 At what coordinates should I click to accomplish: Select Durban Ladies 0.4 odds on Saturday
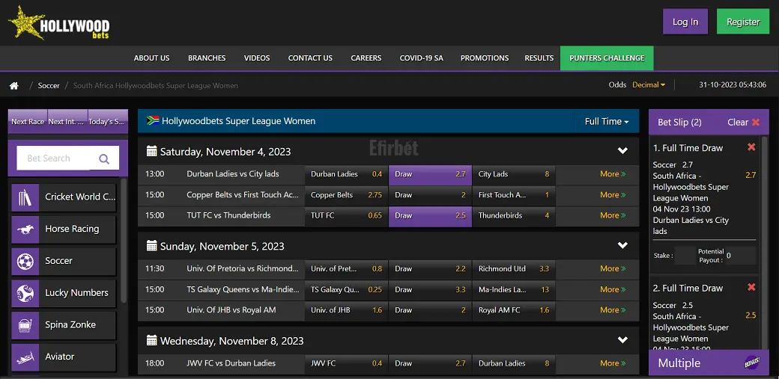(x=346, y=174)
